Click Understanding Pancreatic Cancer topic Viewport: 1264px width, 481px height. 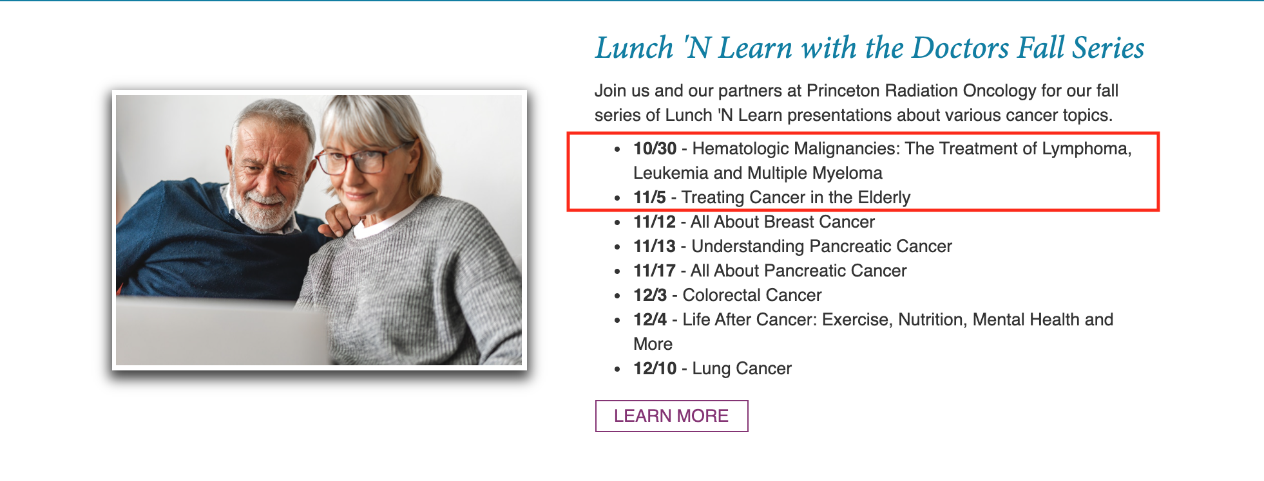coord(821,246)
